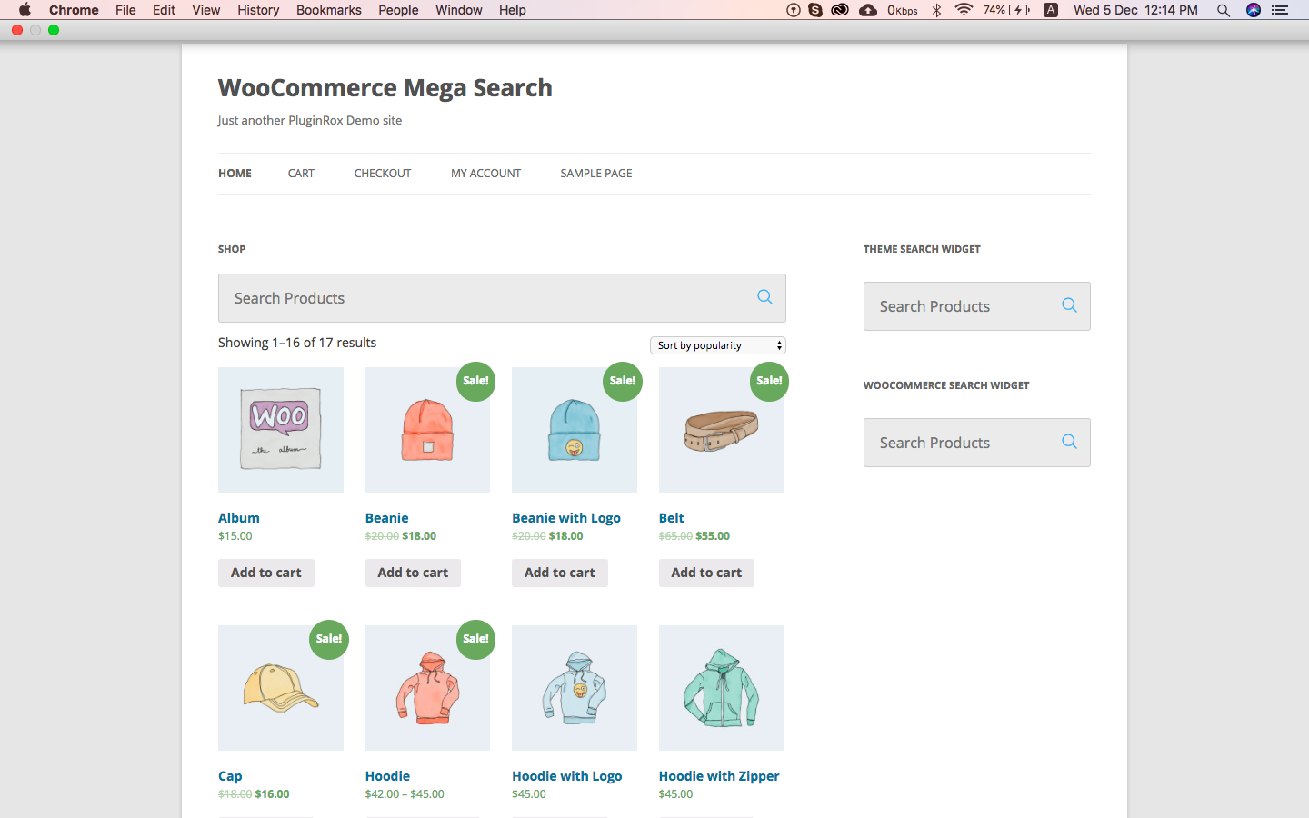Screen dimensions: 1309x818
Task: Go to the HOME navigation link
Action: coord(235,173)
